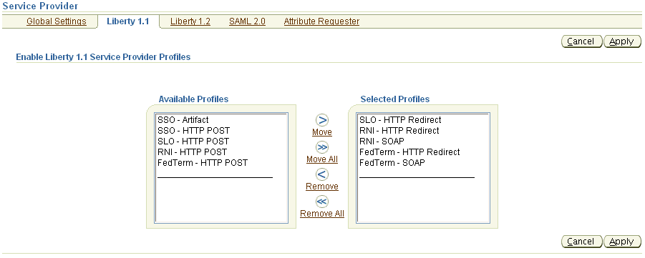
Task: Click the top Cancel button
Action: (582, 41)
